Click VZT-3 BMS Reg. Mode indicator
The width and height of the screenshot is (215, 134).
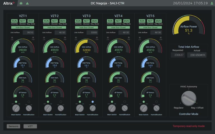pyautogui.click(x=95, y=21)
